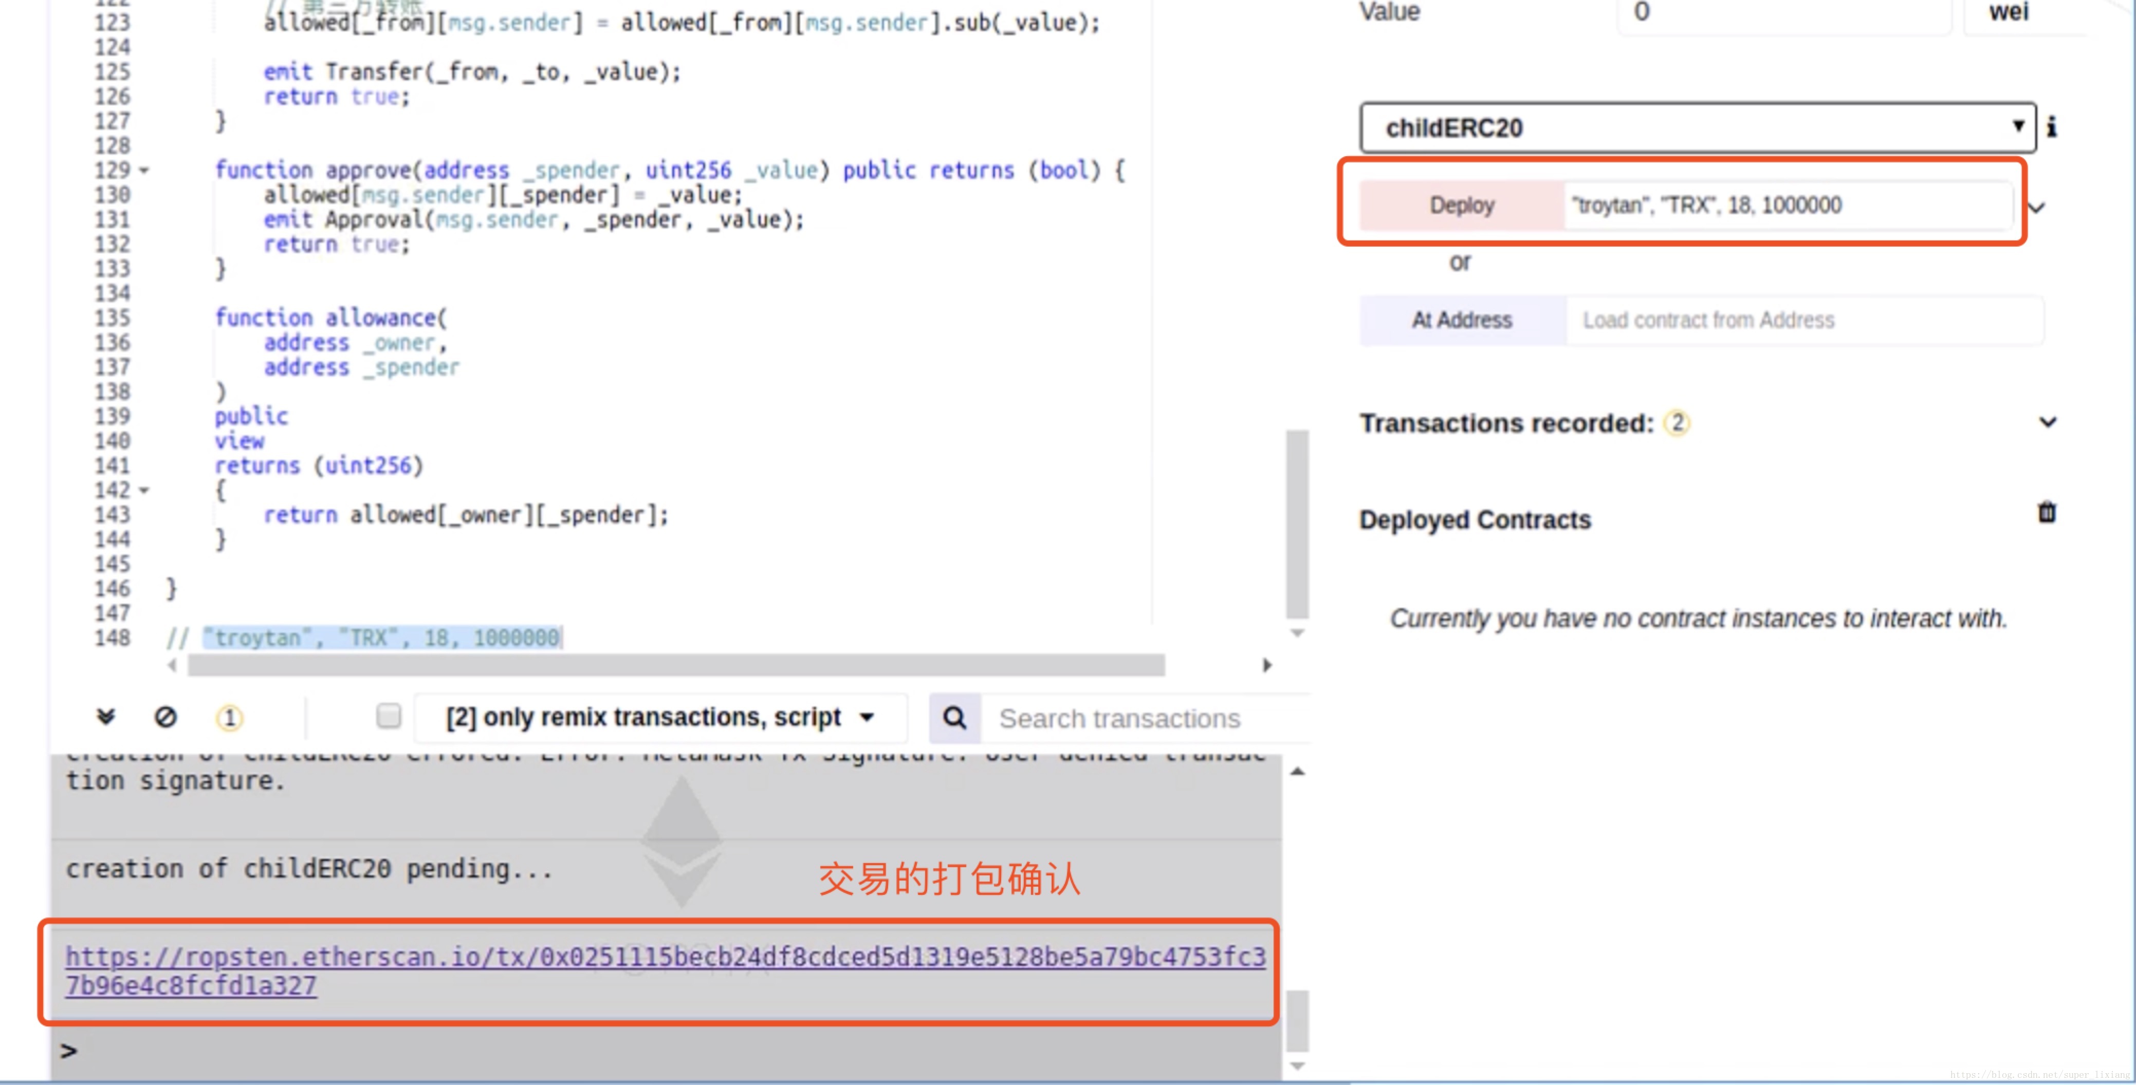The width and height of the screenshot is (2136, 1085).
Task: Click the comment text on line 148
Action: tap(364, 638)
